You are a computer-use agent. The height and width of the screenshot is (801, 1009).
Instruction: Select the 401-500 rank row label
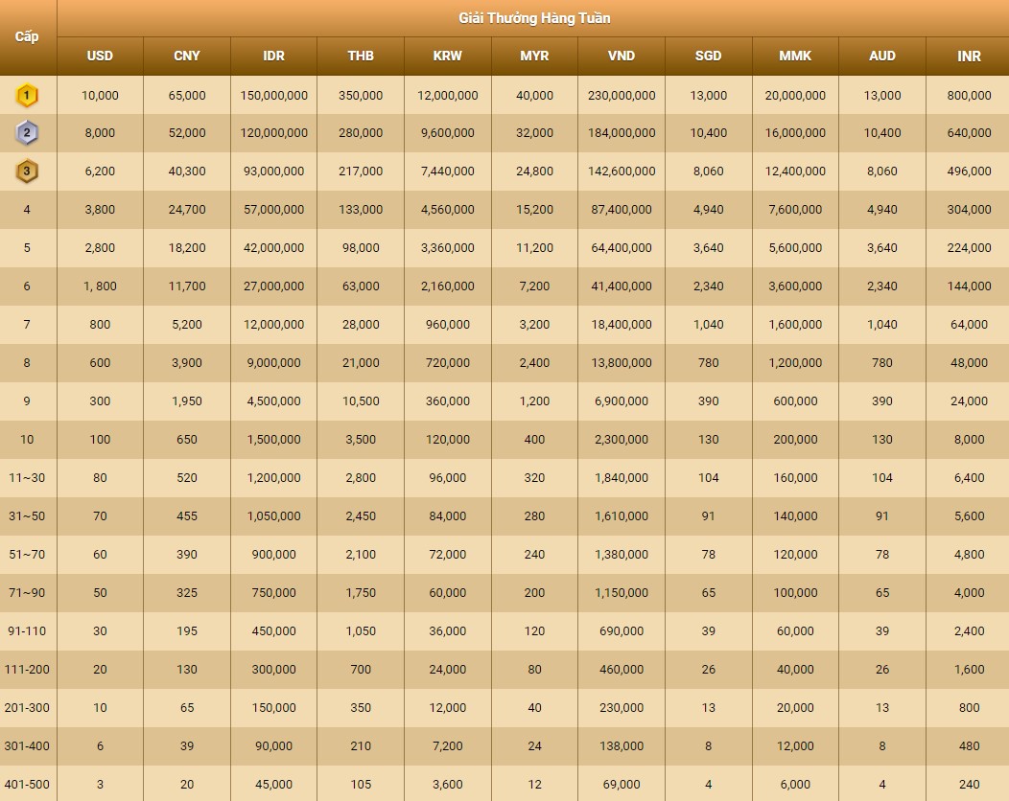coord(27,784)
